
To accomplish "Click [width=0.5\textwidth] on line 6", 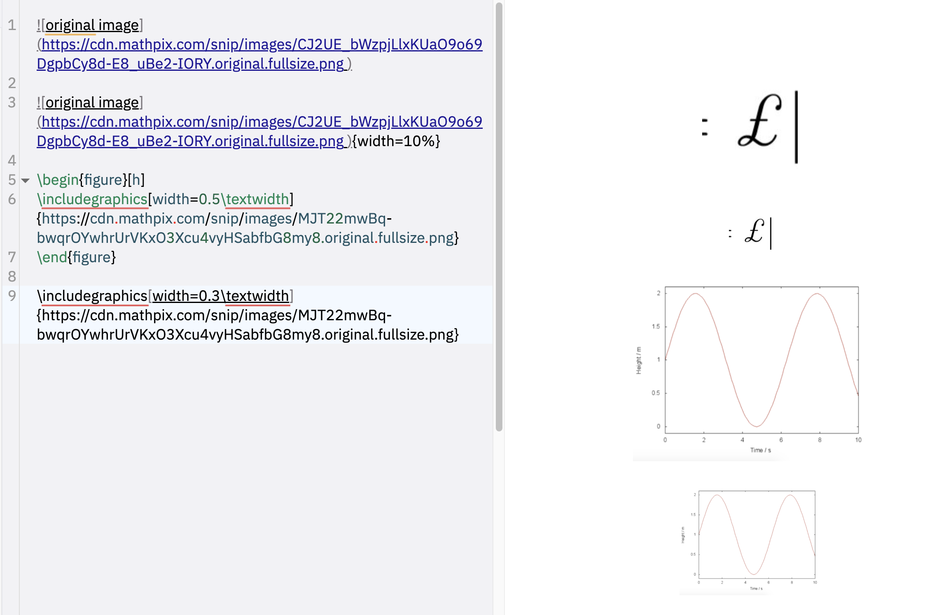I will coord(221,199).
